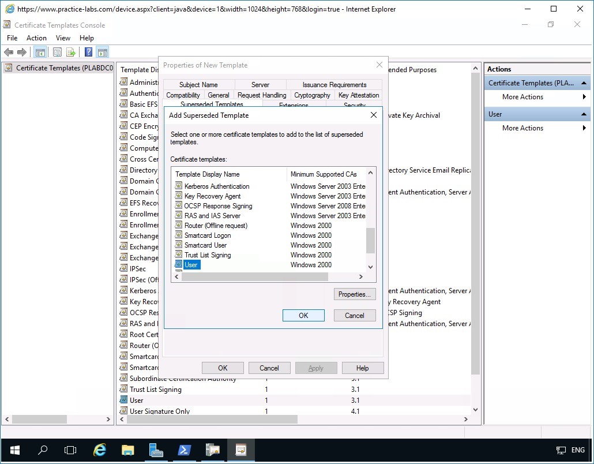Open Server Manager from the taskbar
This screenshot has width=594, height=464.
click(x=156, y=450)
